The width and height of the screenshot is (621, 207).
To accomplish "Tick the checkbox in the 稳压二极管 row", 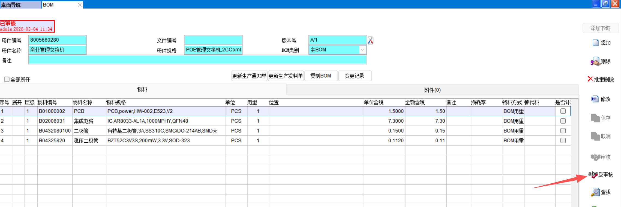I will tap(563, 140).
